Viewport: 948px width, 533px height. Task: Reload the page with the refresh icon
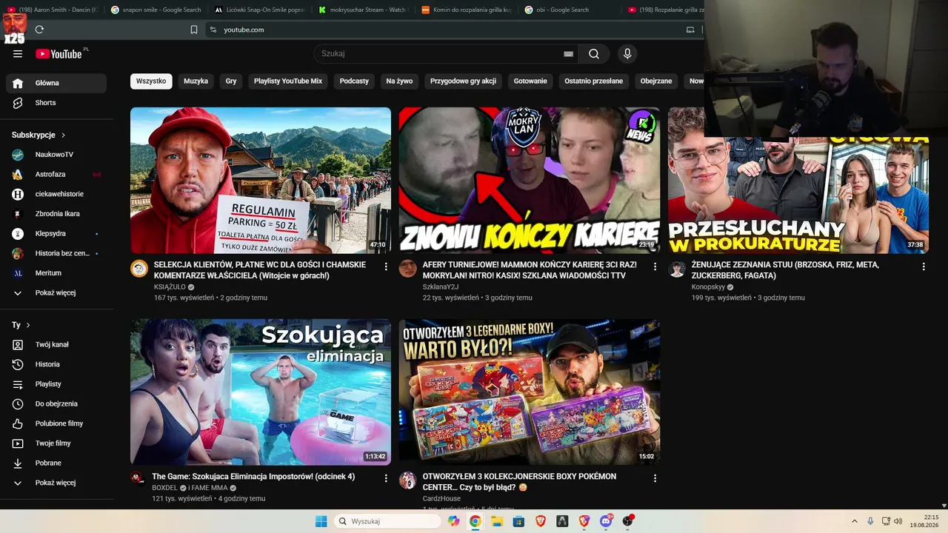tap(39, 30)
